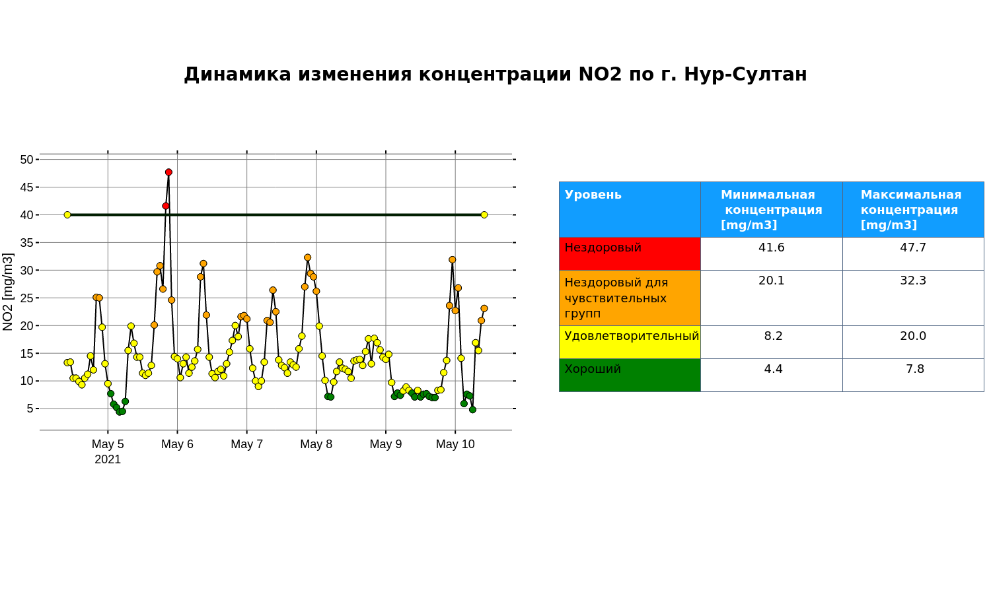Click the May 10 axis label
Image resolution: width=991 pixels, height=594 pixels.
pos(455,444)
